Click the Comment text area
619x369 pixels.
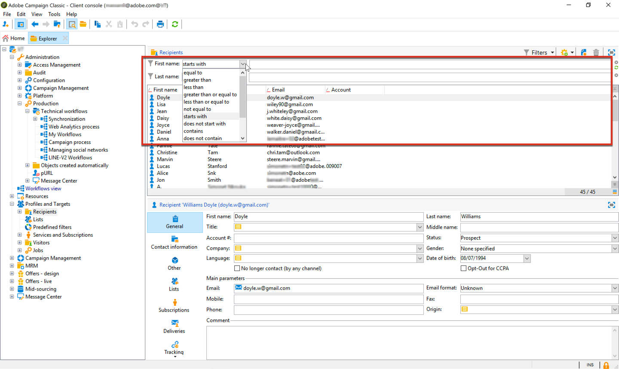coord(410,342)
